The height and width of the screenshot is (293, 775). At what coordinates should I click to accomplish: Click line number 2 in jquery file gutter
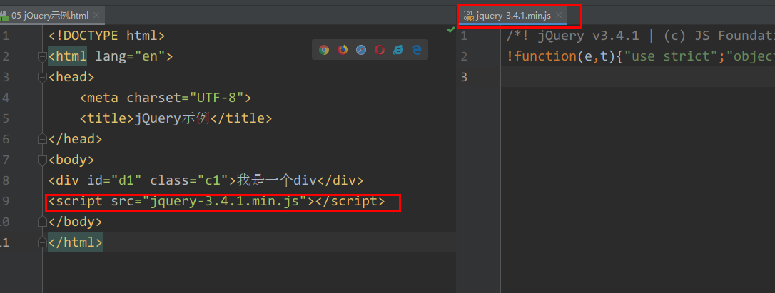464,56
